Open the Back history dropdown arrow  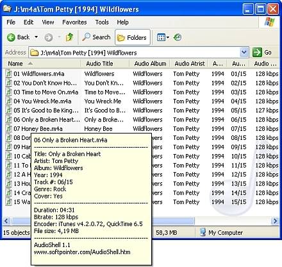coord(37,37)
